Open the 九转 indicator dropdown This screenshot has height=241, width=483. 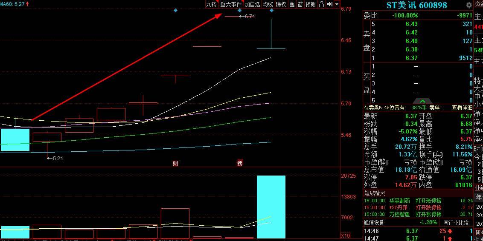tap(211, 4)
